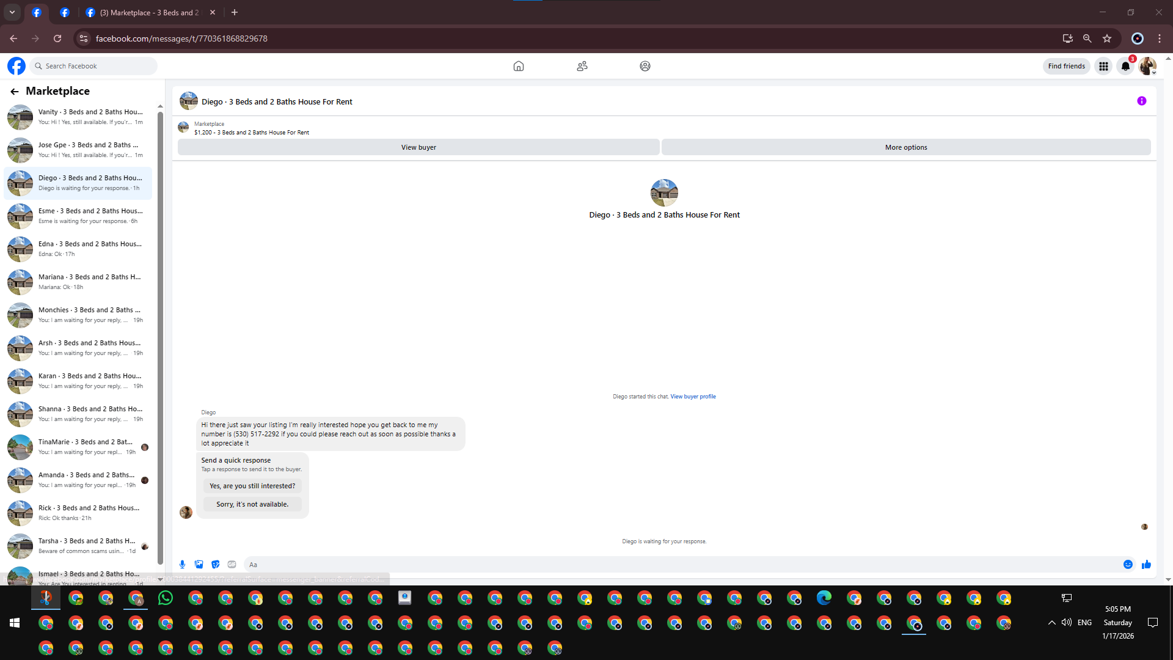This screenshot has width=1173, height=660.
Task: Open the View buyer profile link
Action: (x=693, y=397)
